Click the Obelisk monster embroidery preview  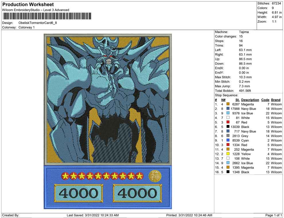[108, 99]
